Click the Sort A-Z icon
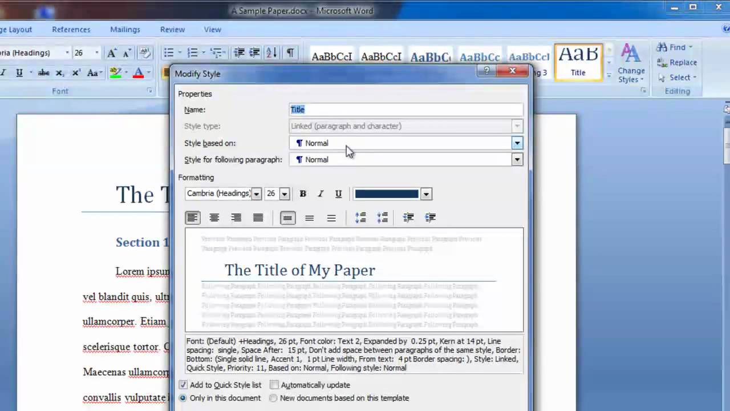 [271, 53]
